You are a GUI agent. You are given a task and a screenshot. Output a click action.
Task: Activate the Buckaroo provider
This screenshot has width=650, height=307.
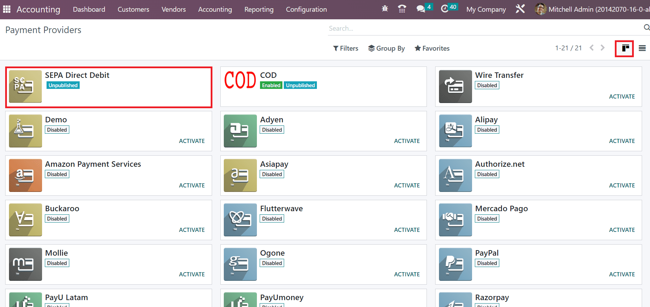(x=192, y=230)
